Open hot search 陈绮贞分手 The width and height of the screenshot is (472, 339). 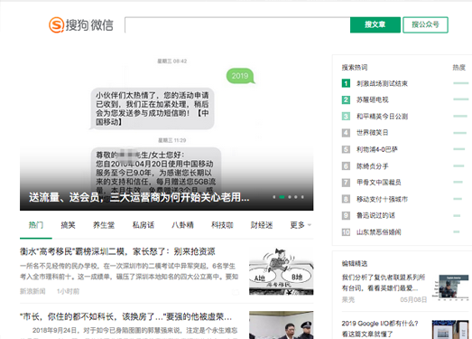[x=373, y=165]
